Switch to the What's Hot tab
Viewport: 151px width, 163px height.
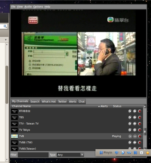pos(49,101)
